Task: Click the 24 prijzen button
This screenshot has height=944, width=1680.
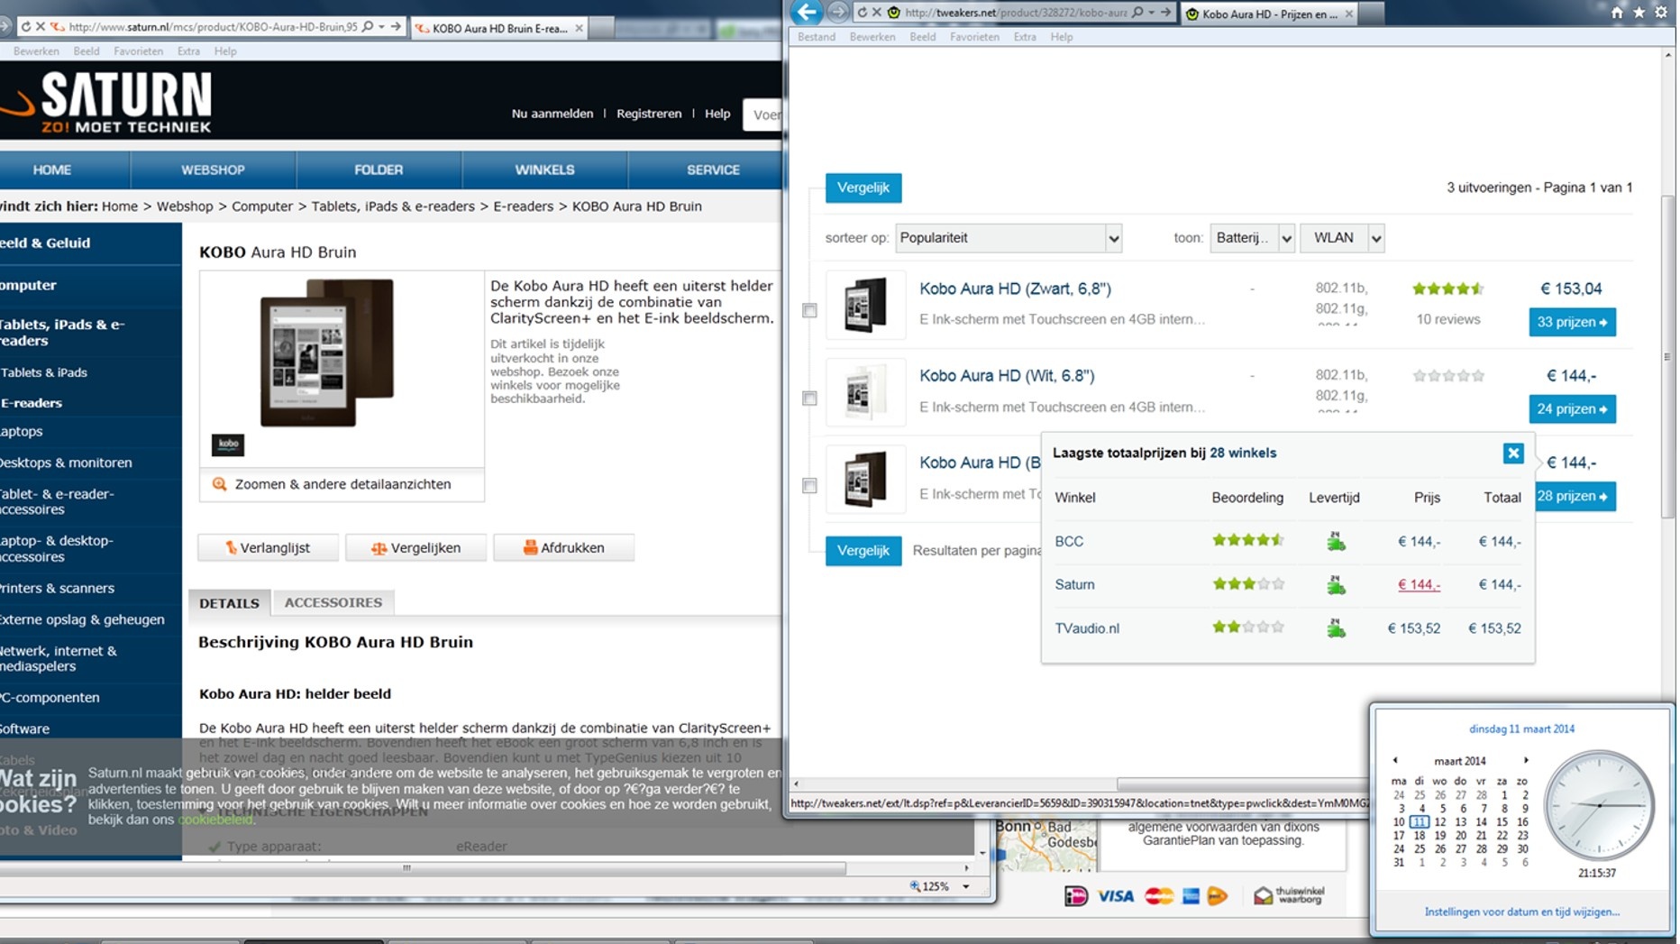Action: (1572, 409)
